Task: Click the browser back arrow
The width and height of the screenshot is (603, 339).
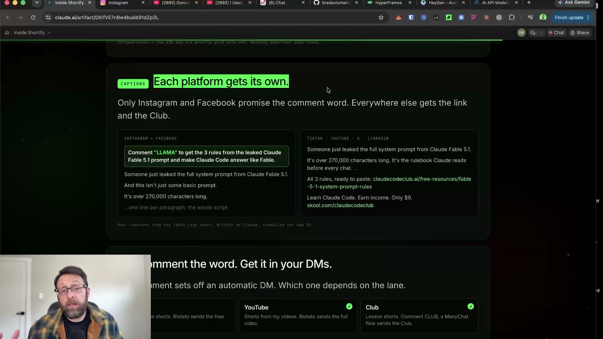Action: click(8, 18)
